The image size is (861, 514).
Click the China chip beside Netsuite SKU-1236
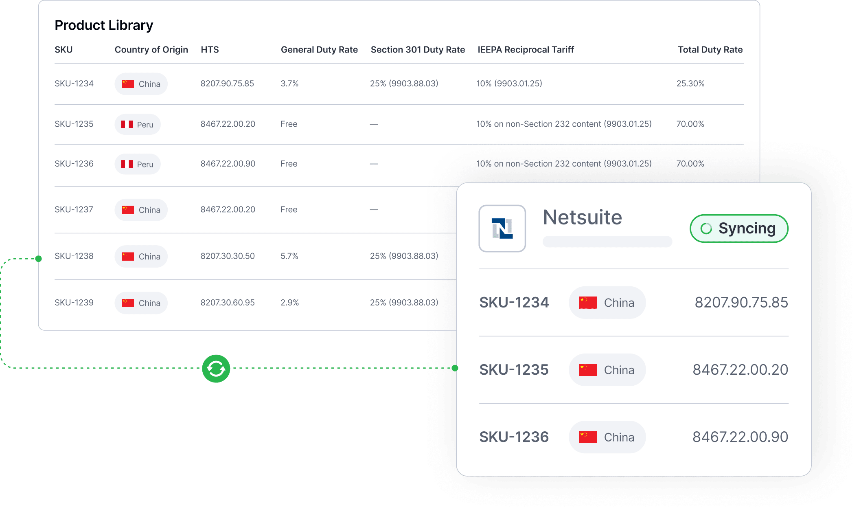(607, 437)
